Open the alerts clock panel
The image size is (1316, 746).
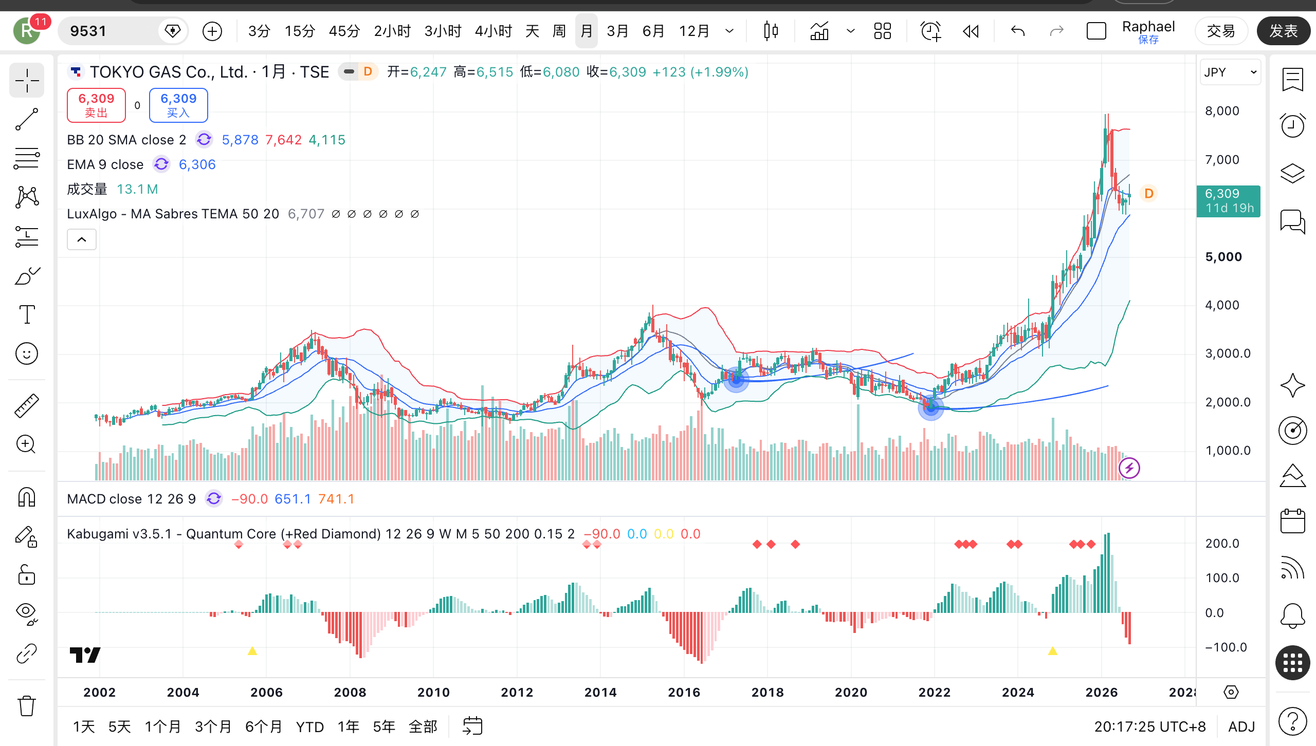pos(1292,126)
